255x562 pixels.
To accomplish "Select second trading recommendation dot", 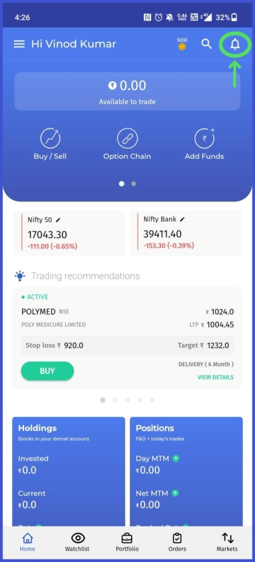I will (115, 400).
